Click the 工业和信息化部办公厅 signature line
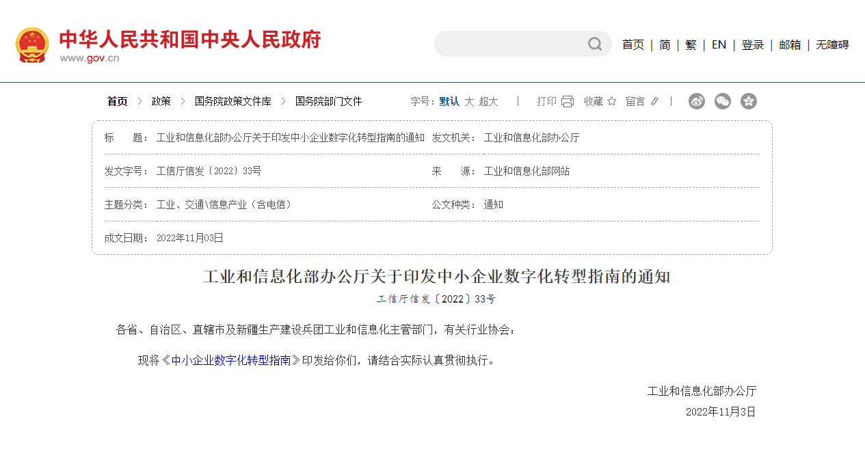This screenshot has width=865, height=475. pyautogui.click(x=702, y=391)
